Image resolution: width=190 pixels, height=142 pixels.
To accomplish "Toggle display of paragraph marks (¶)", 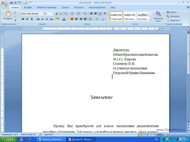I will click(x=105, y=14).
